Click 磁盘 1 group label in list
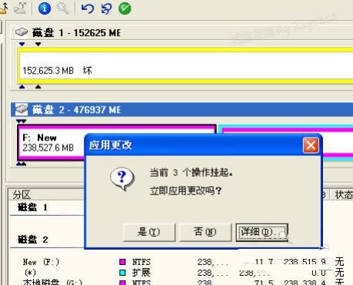 [x=32, y=207]
